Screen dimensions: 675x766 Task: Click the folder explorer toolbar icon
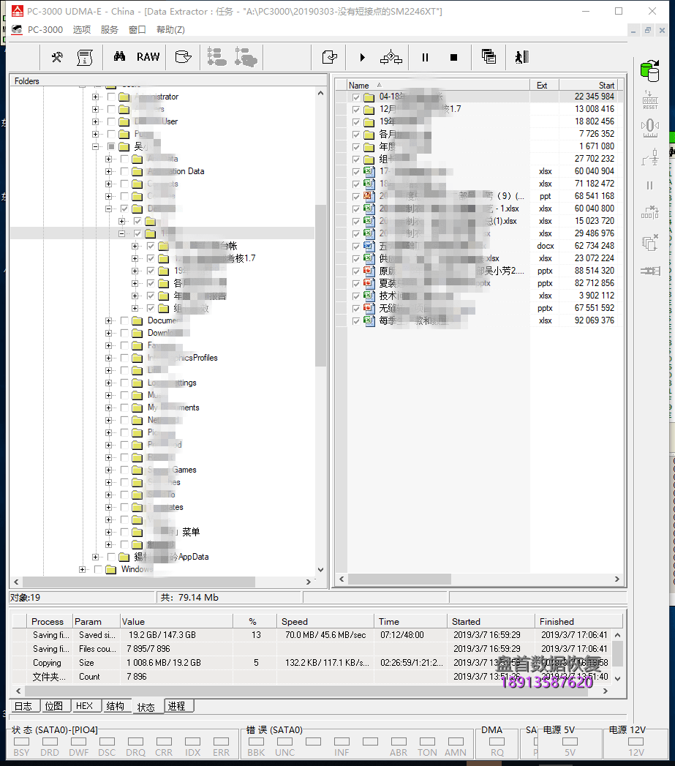tap(183, 57)
